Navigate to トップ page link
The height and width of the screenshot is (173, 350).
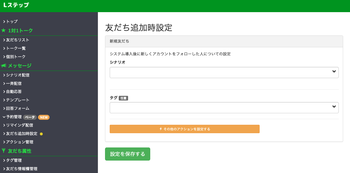(x=11, y=22)
